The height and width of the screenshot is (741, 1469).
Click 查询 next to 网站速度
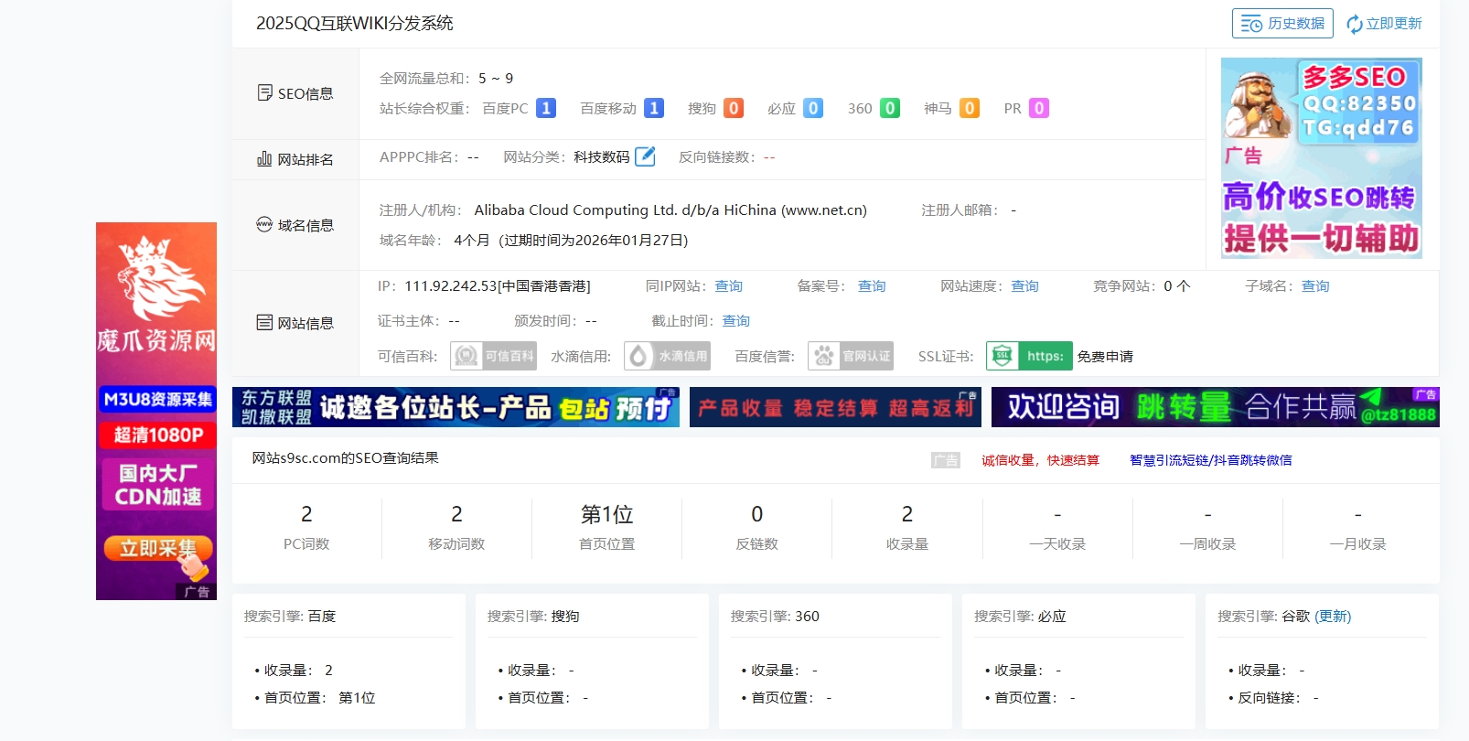pos(1024,286)
